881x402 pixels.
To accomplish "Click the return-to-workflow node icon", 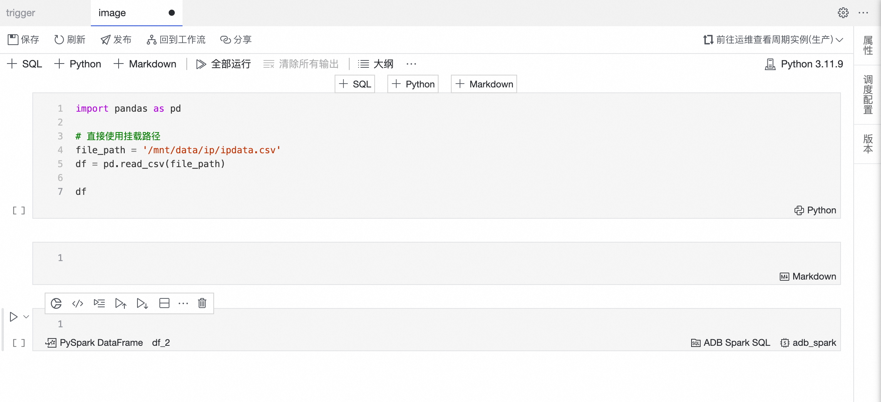I will (x=152, y=40).
